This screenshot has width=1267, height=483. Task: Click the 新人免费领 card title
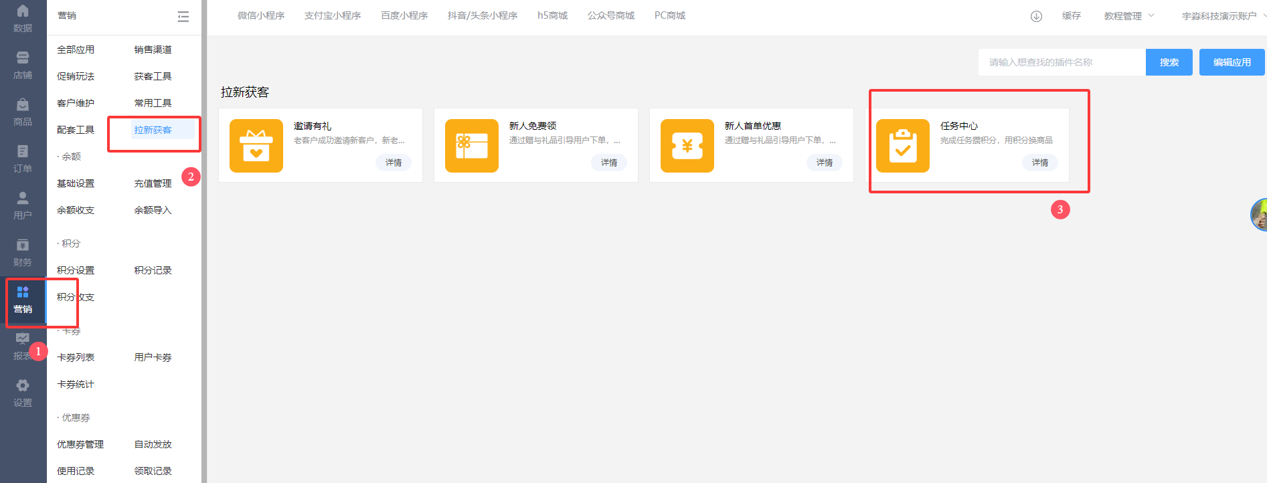point(533,126)
